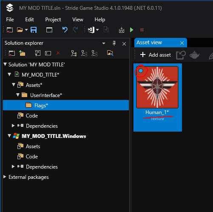
Task: Open project in Visual Studio icon
Action: tap(91, 30)
